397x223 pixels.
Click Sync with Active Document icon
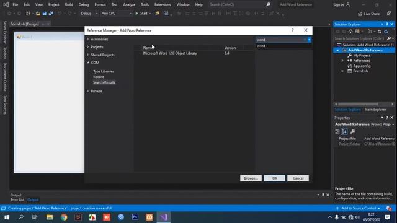point(379,32)
